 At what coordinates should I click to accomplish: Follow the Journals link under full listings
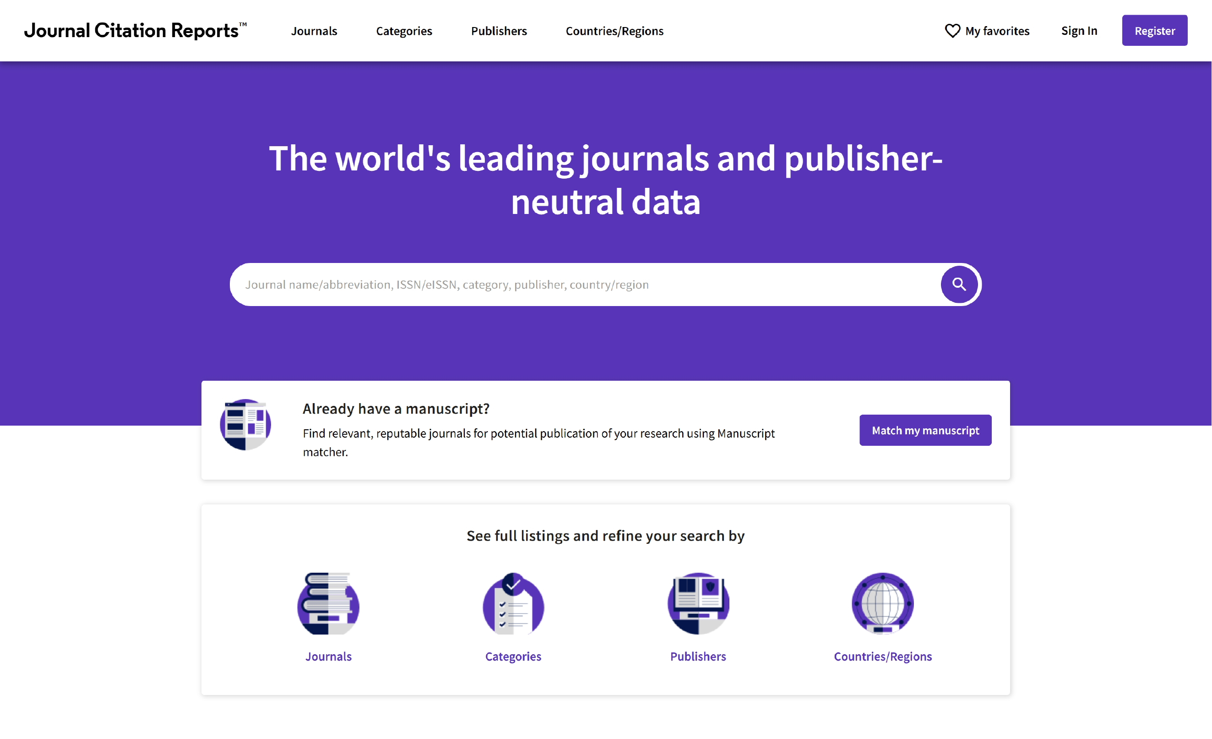[328, 656]
